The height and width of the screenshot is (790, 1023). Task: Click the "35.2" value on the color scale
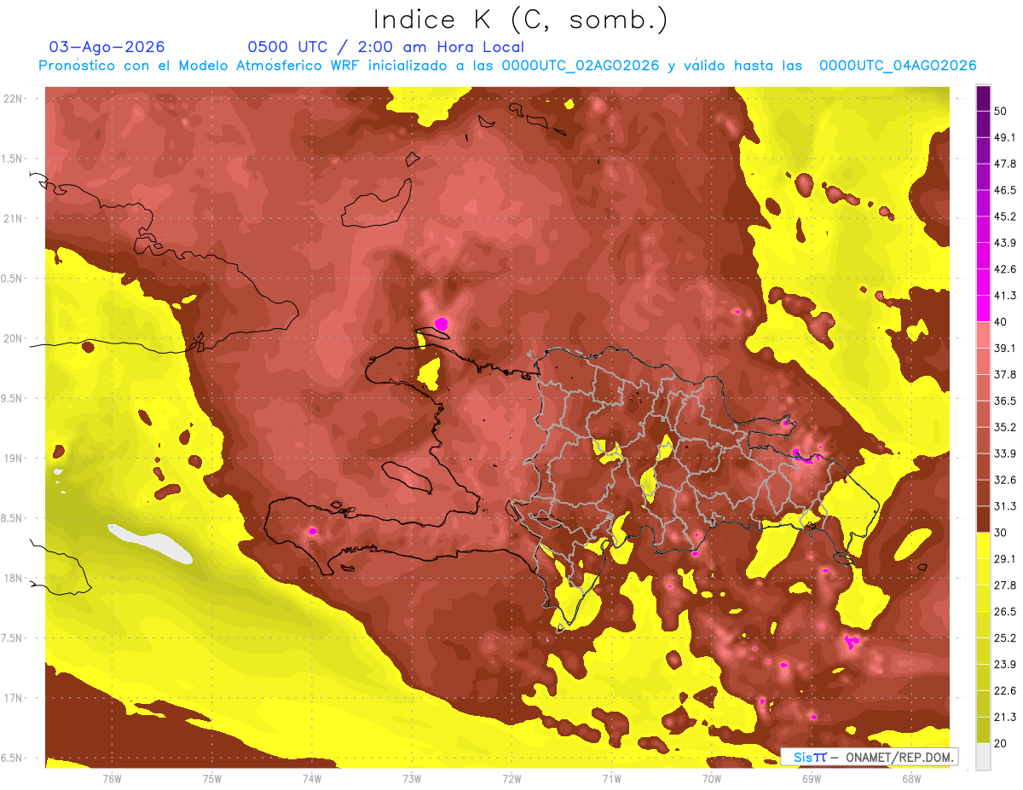coord(1004,427)
